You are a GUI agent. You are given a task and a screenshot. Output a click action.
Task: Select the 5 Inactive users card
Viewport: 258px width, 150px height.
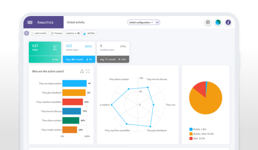click(x=113, y=52)
